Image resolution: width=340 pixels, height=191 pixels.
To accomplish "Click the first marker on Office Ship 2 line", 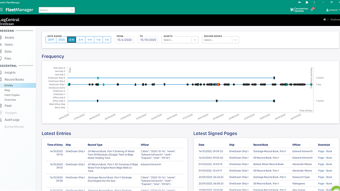I will tap(98, 101).
